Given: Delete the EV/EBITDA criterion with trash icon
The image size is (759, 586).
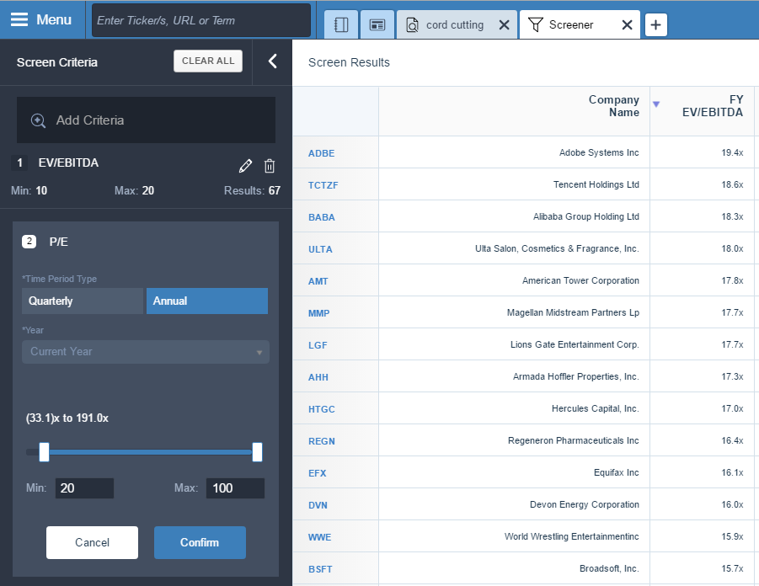Looking at the screenshot, I should 270,166.
